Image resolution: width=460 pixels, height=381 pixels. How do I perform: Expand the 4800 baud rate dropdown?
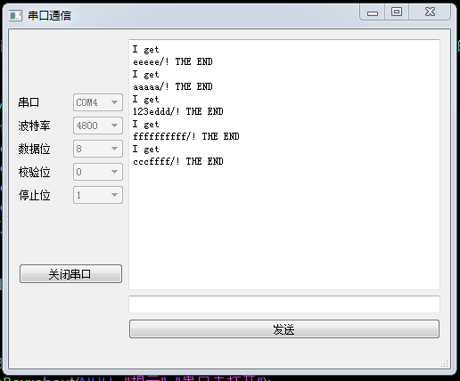point(98,126)
